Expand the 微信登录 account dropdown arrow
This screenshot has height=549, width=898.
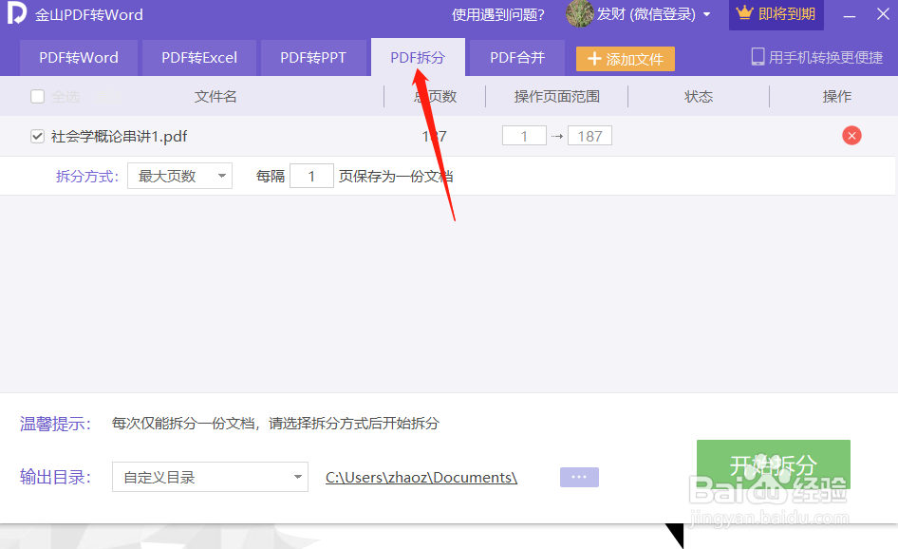pos(706,14)
